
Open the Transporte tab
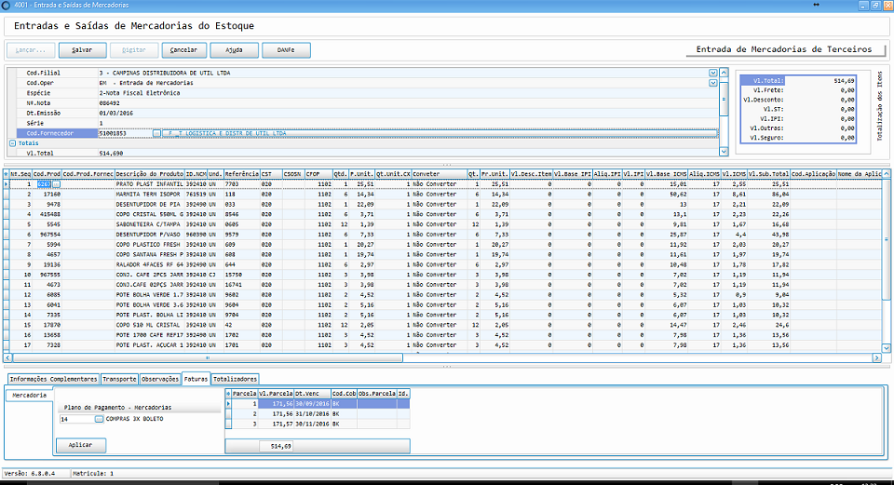tap(120, 379)
